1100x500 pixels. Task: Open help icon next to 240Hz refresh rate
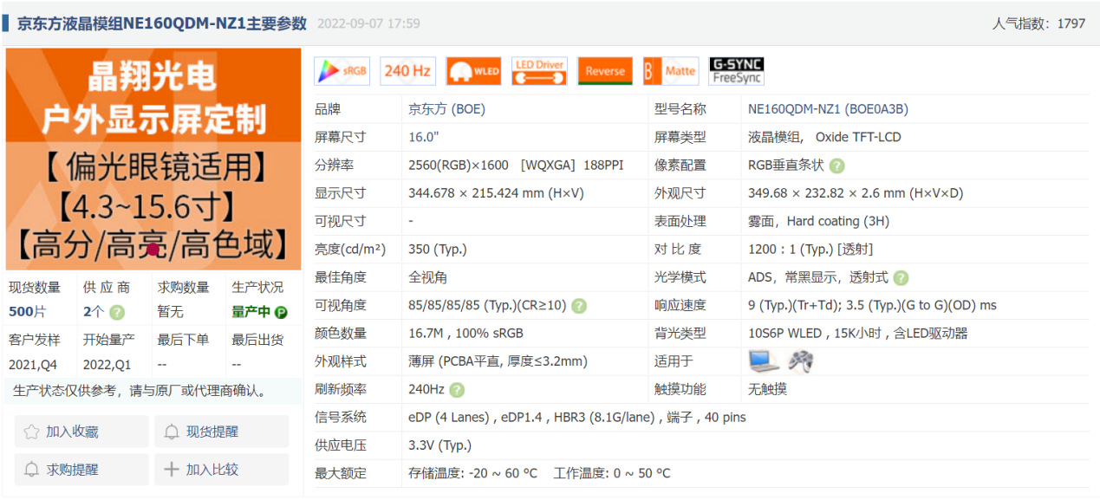(x=457, y=390)
